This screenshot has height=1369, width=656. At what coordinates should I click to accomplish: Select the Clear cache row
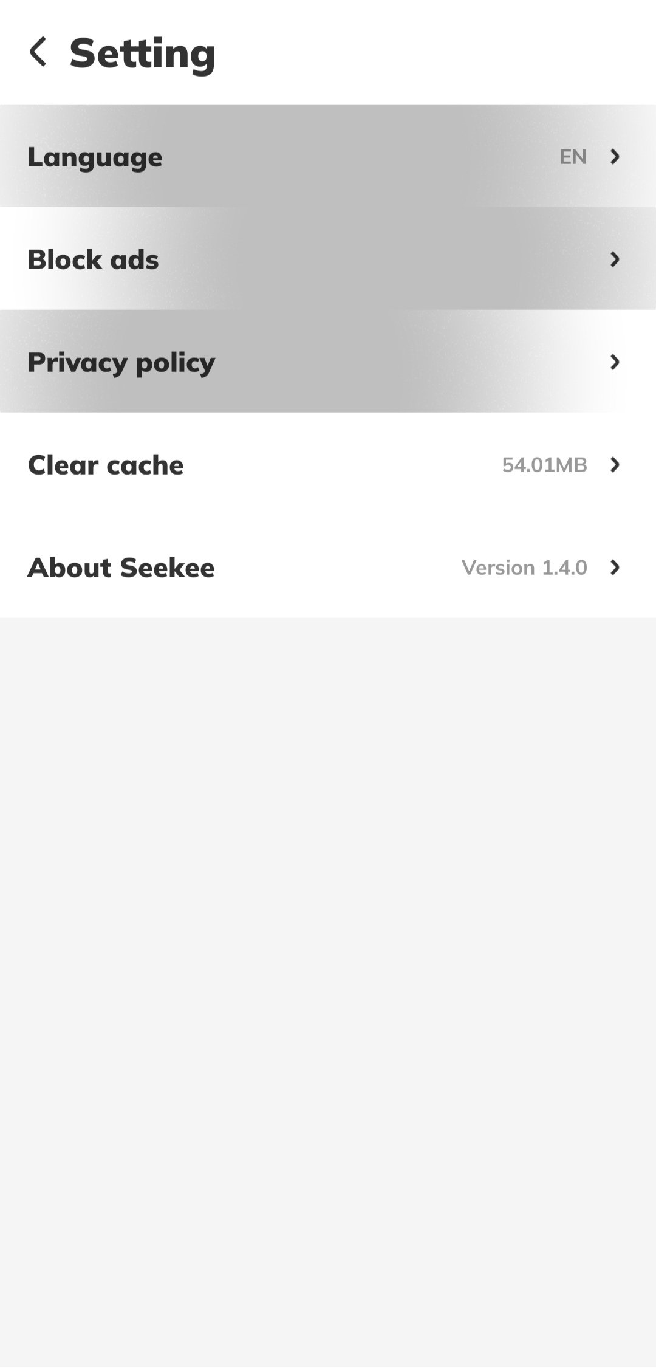[x=328, y=464]
